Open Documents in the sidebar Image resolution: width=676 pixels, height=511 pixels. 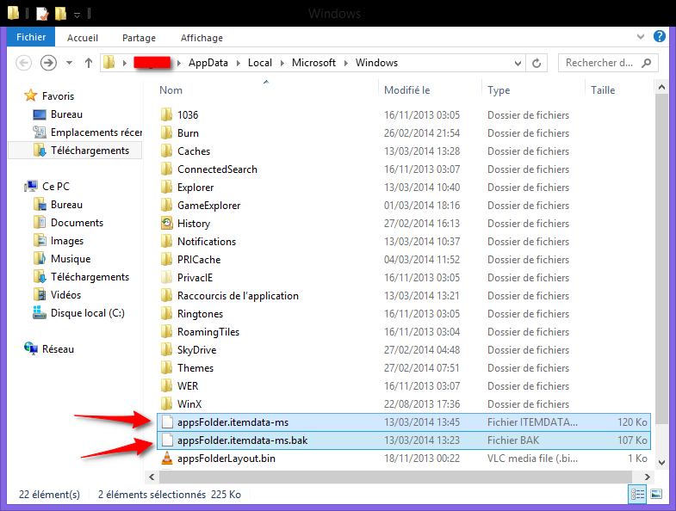pos(77,223)
